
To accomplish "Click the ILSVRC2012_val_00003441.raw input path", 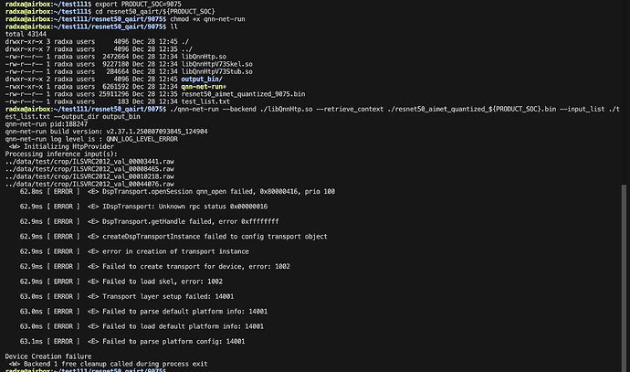I will coord(89,162).
